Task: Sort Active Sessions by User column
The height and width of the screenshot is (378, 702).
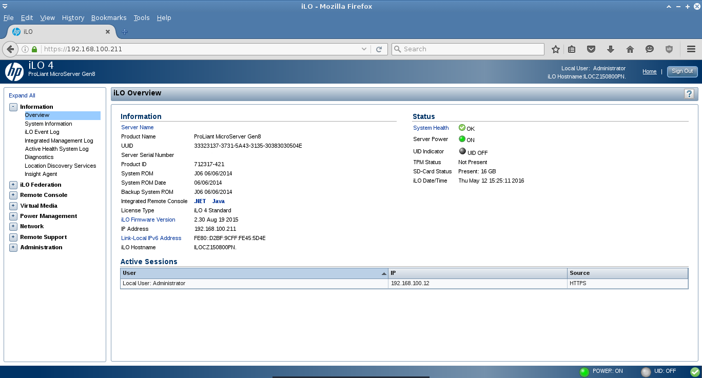Action: click(254, 273)
